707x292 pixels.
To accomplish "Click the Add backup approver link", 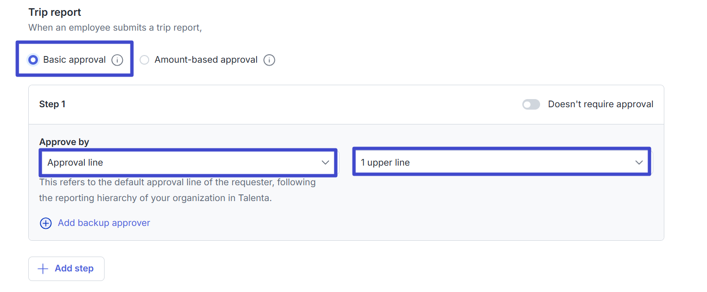I will 104,223.
